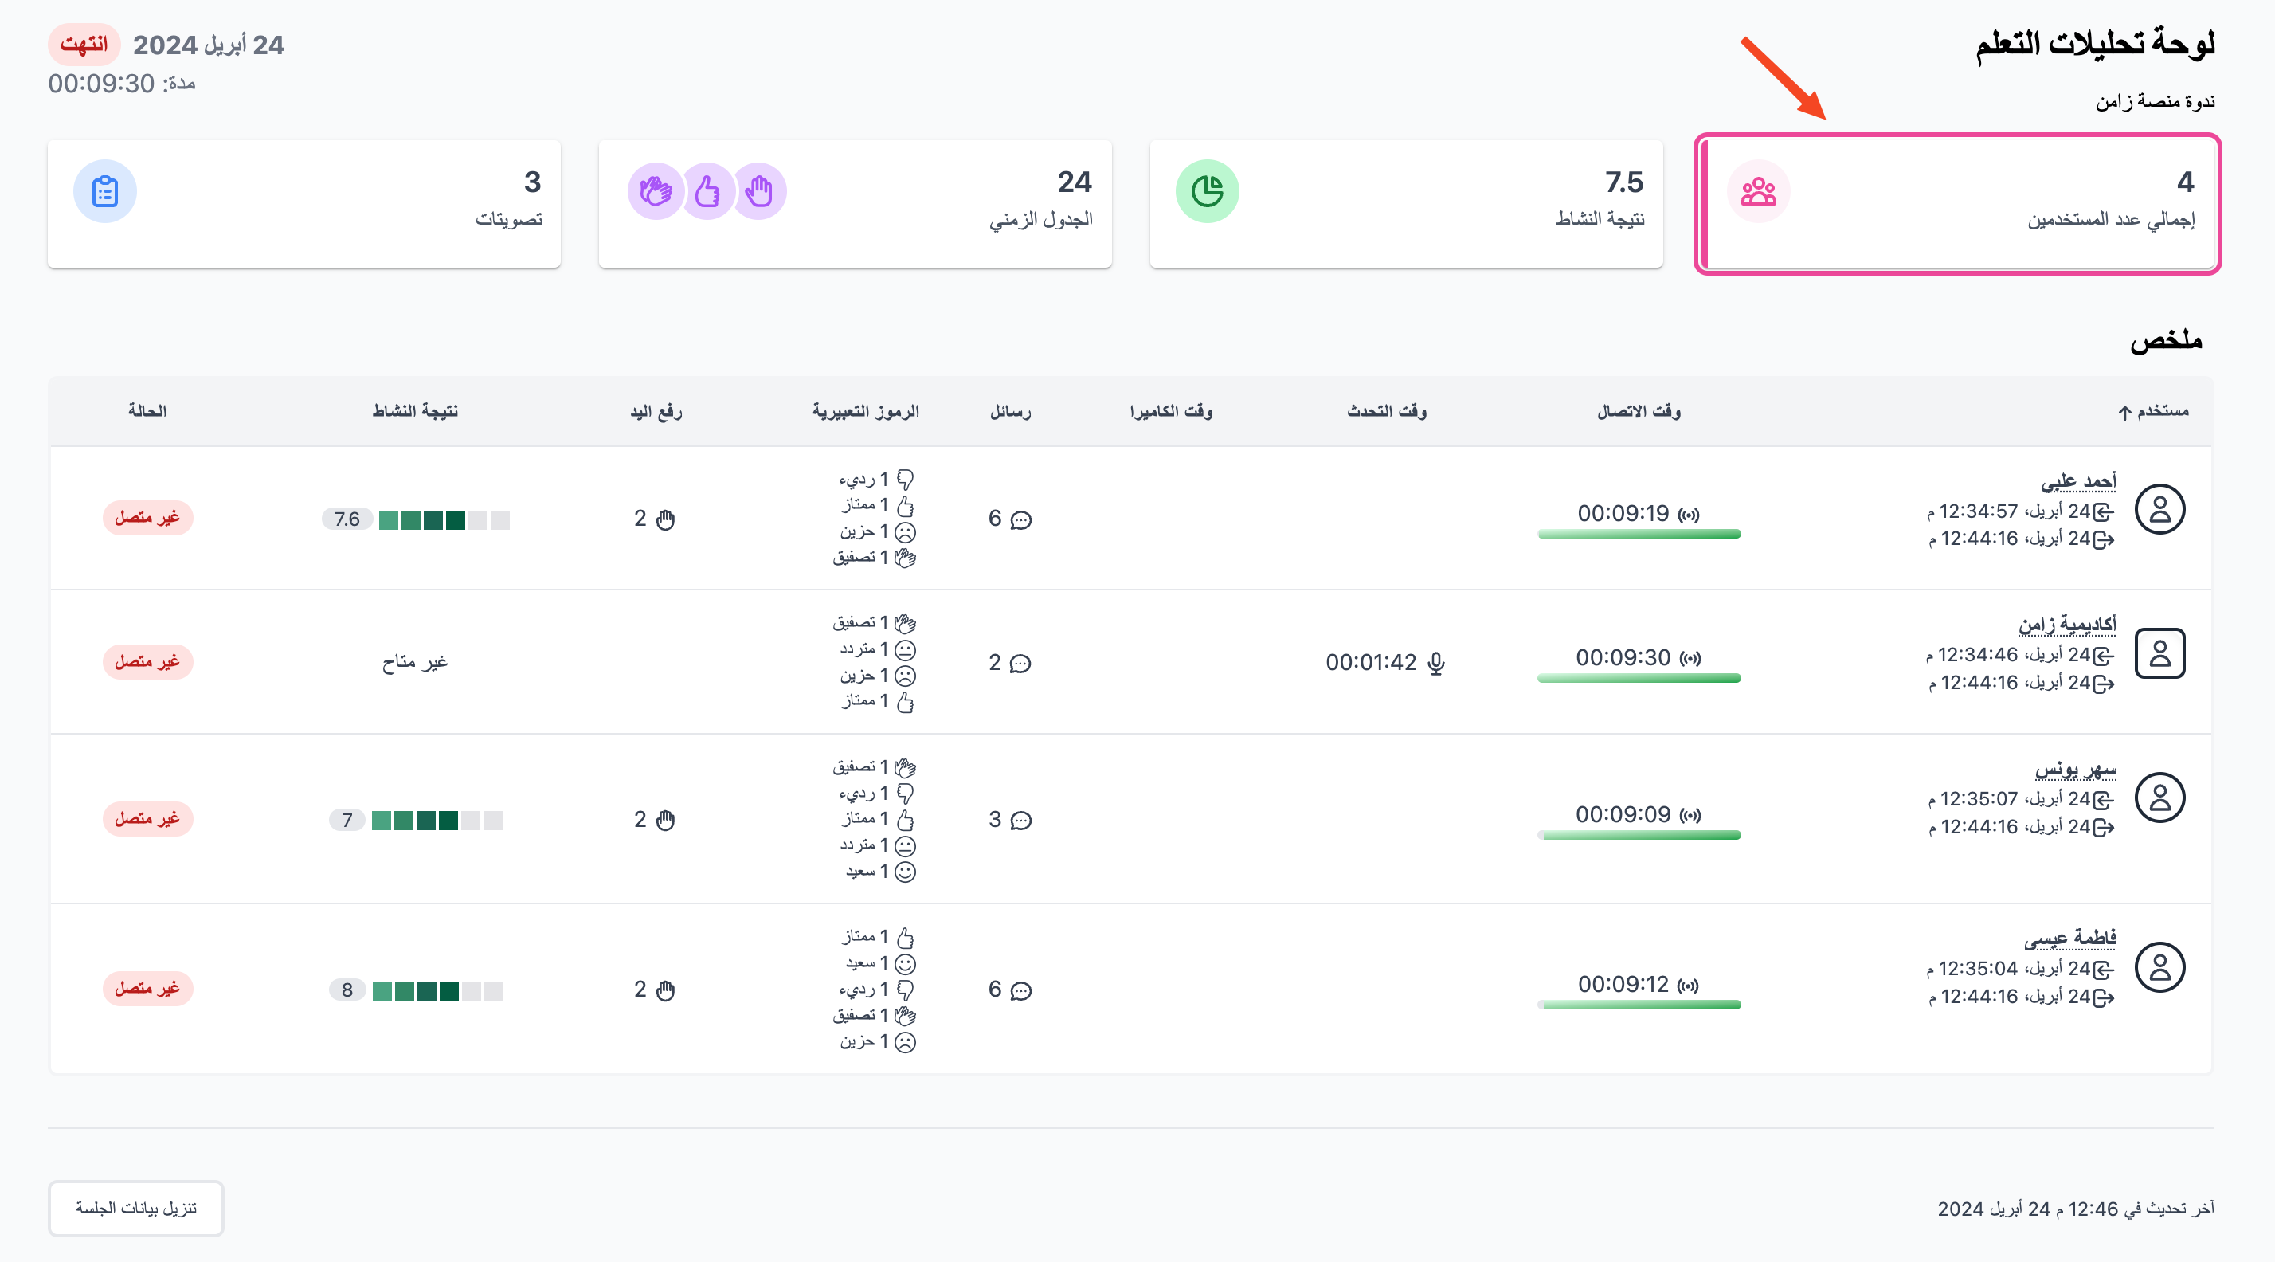This screenshot has height=1262, width=2275.
Task: Click the تنزيل بيانات الجلسة button
Action: tap(136, 1208)
